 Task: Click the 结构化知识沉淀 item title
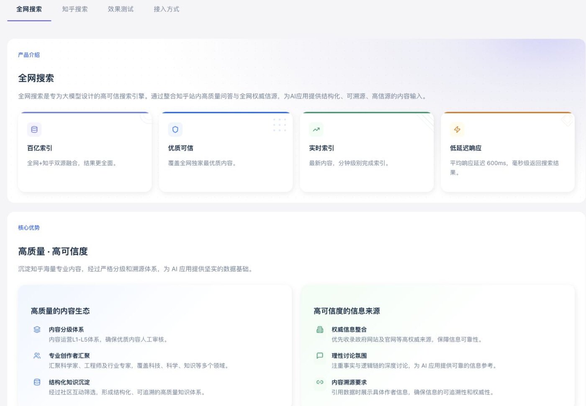pyautogui.click(x=69, y=382)
